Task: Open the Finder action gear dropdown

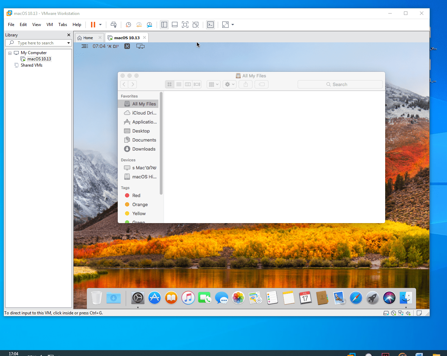Action: tap(230, 84)
